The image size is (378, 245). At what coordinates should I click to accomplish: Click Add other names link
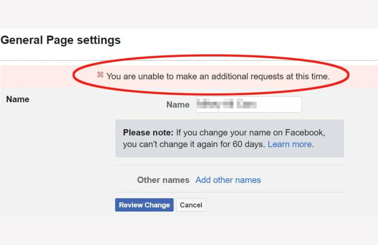228,180
